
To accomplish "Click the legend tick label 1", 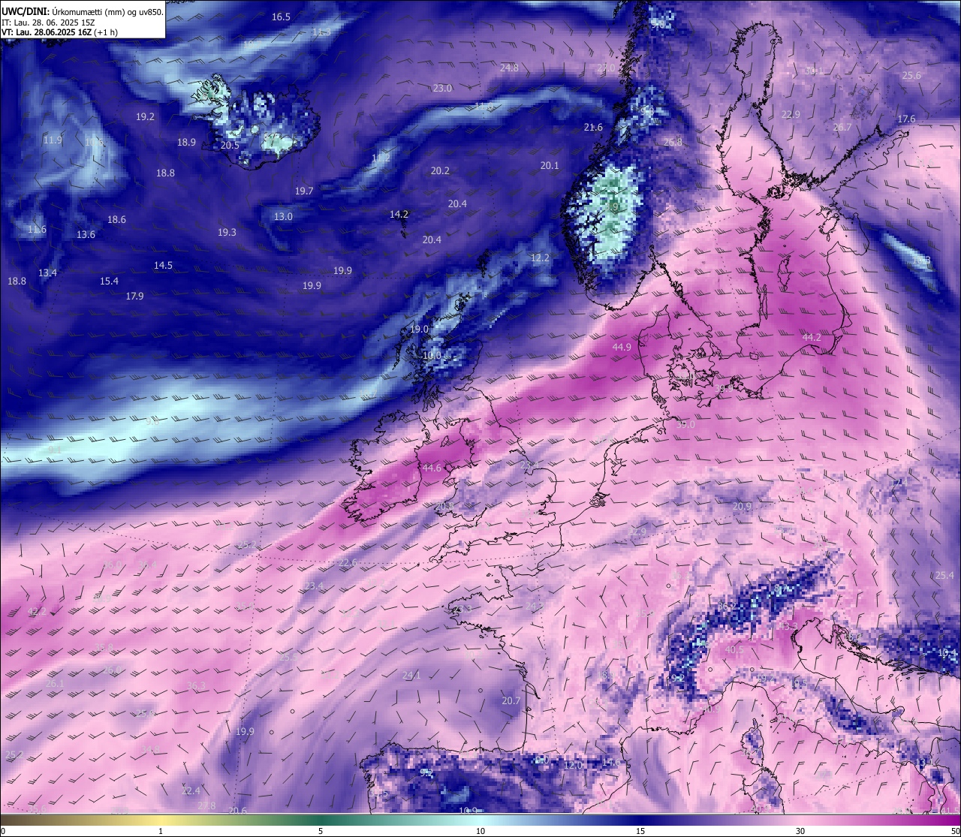I will point(161,831).
